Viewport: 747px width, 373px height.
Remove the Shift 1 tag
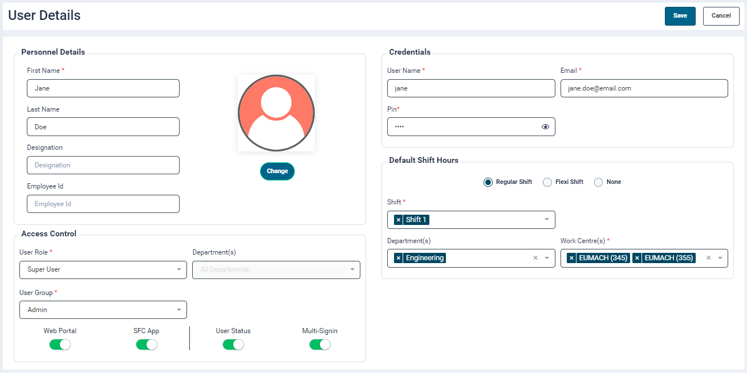(398, 220)
